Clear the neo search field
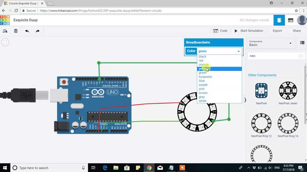 pyautogui.click(x=301, y=56)
